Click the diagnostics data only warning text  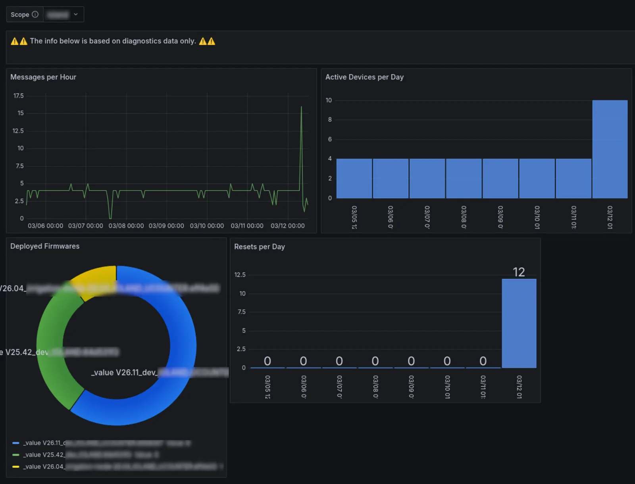coord(113,41)
